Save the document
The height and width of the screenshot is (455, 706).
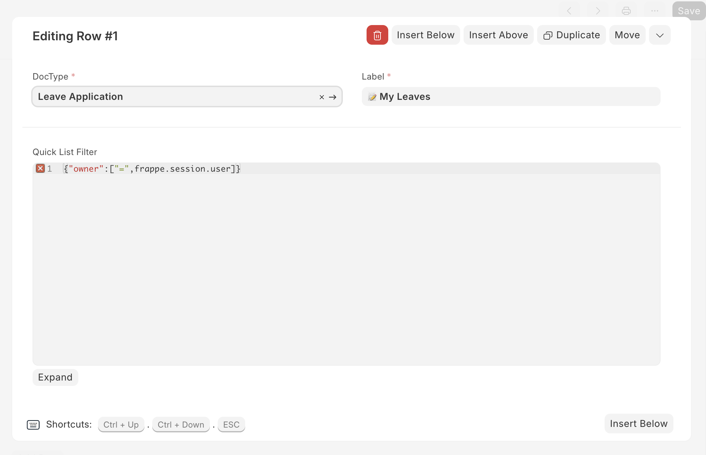coord(689,11)
